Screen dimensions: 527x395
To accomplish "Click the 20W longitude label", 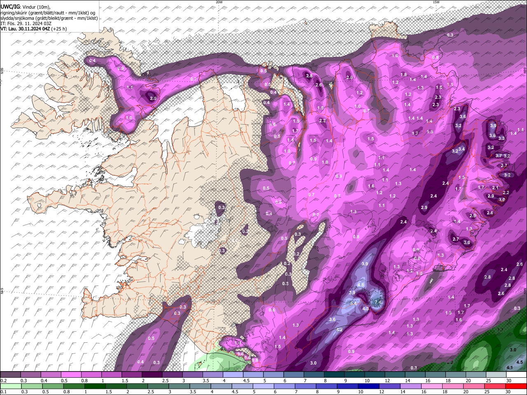I will (x=219, y=2).
